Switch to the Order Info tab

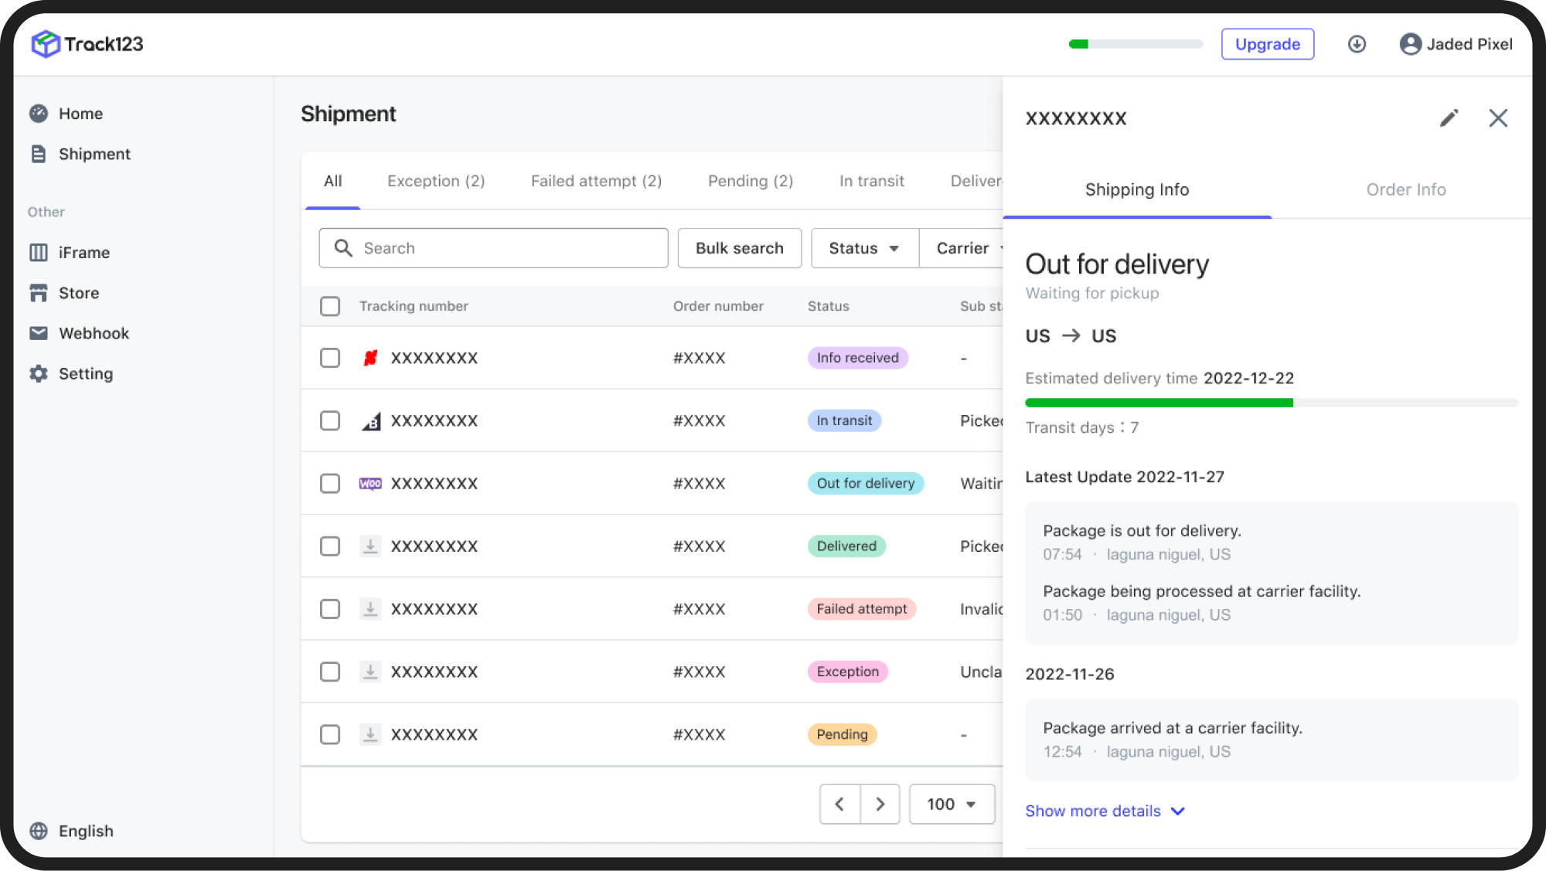pos(1405,189)
